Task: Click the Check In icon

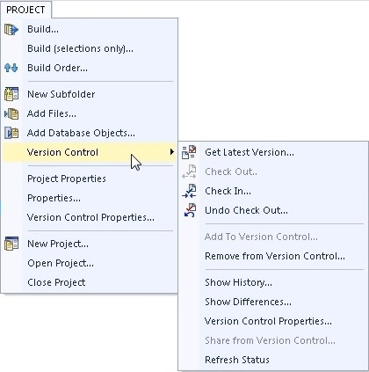Action: (x=189, y=191)
